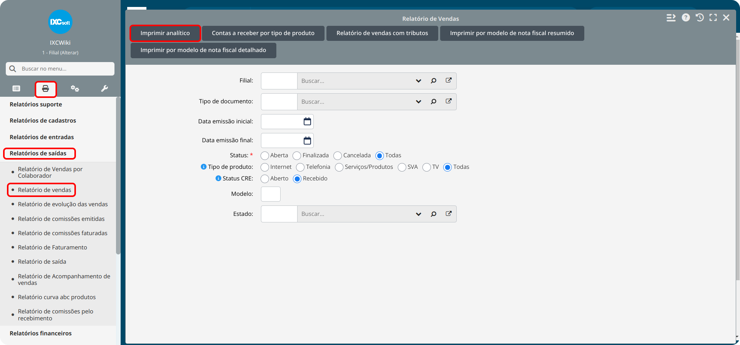Toggle fullscreen with the expand icon
The width and height of the screenshot is (740, 345).
(x=713, y=18)
